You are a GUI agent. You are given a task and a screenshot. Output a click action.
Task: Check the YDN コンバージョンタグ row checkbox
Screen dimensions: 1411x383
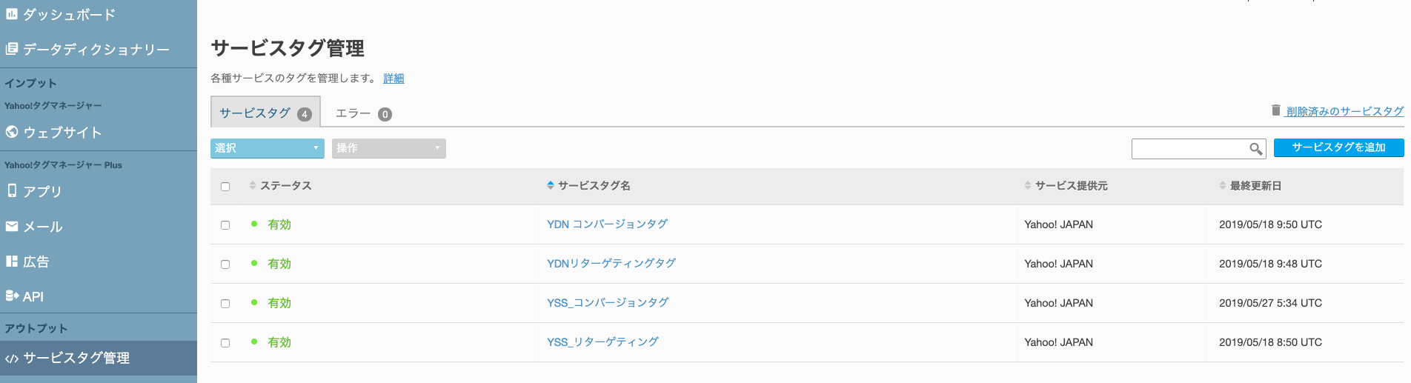pos(225,225)
